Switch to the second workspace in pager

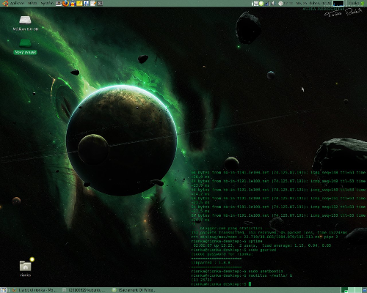tap(351, 290)
